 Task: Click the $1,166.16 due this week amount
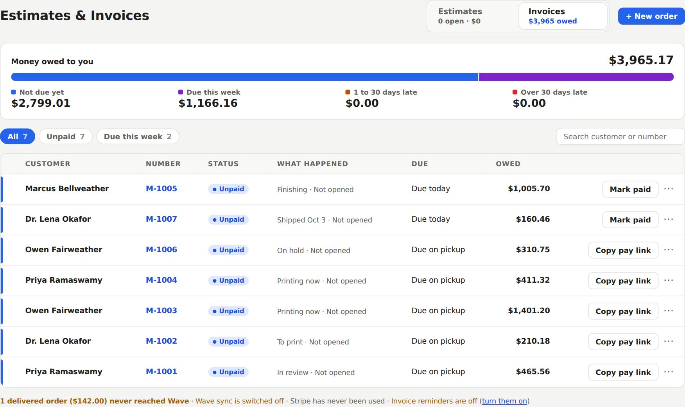(x=208, y=103)
